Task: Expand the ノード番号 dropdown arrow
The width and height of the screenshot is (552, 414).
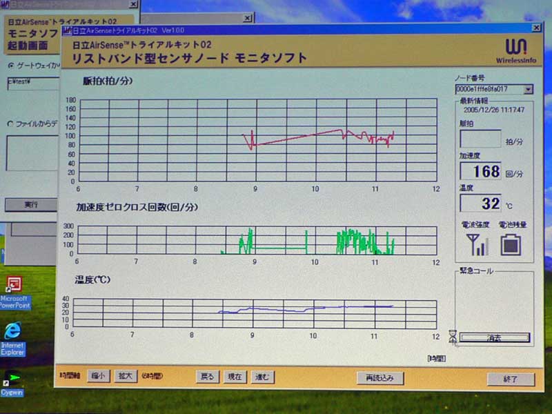Action: pos(528,90)
